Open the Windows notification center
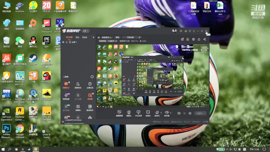The width and height of the screenshot is (270, 152). coord(264,149)
